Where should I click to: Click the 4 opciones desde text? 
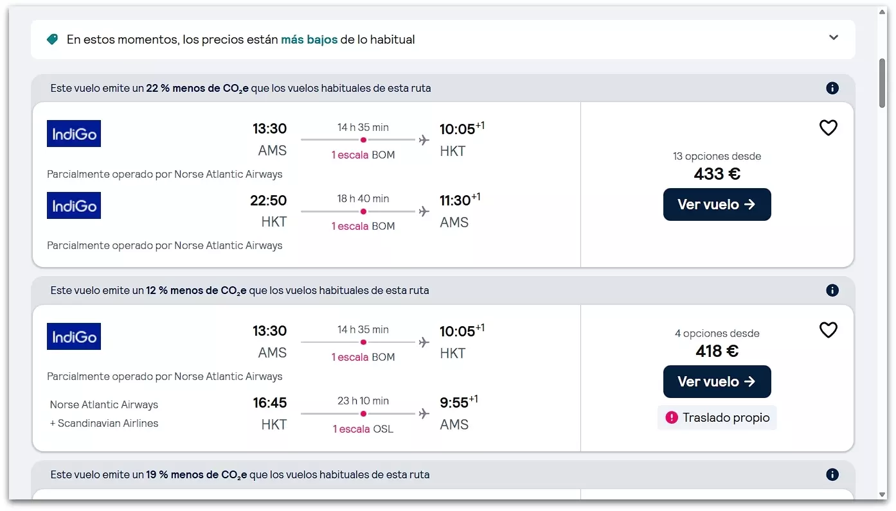click(x=717, y=333)
